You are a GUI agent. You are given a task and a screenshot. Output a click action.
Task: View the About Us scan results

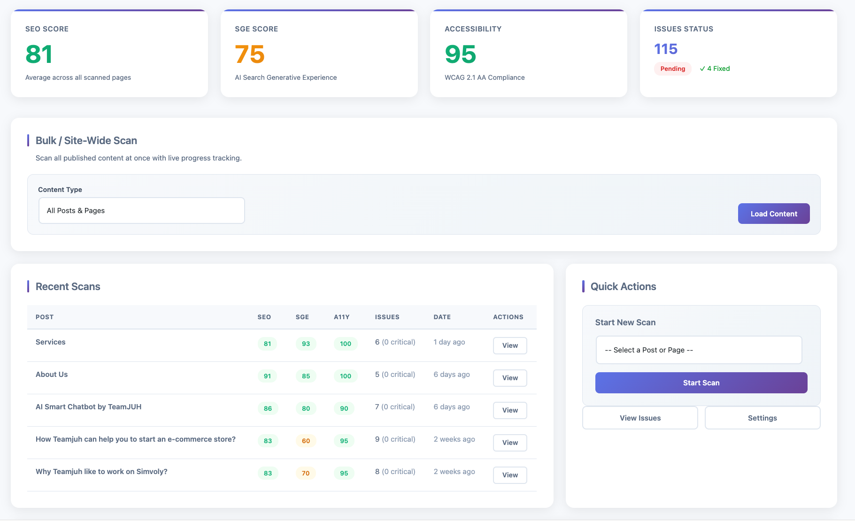click(x=509, y=378)
